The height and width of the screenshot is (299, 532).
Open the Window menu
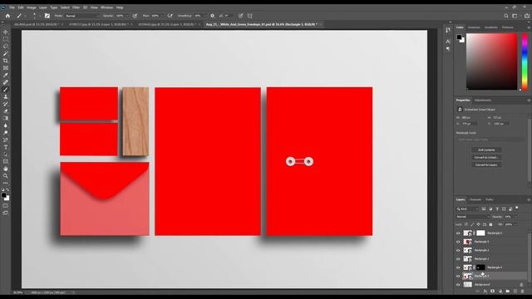[107, 7]
